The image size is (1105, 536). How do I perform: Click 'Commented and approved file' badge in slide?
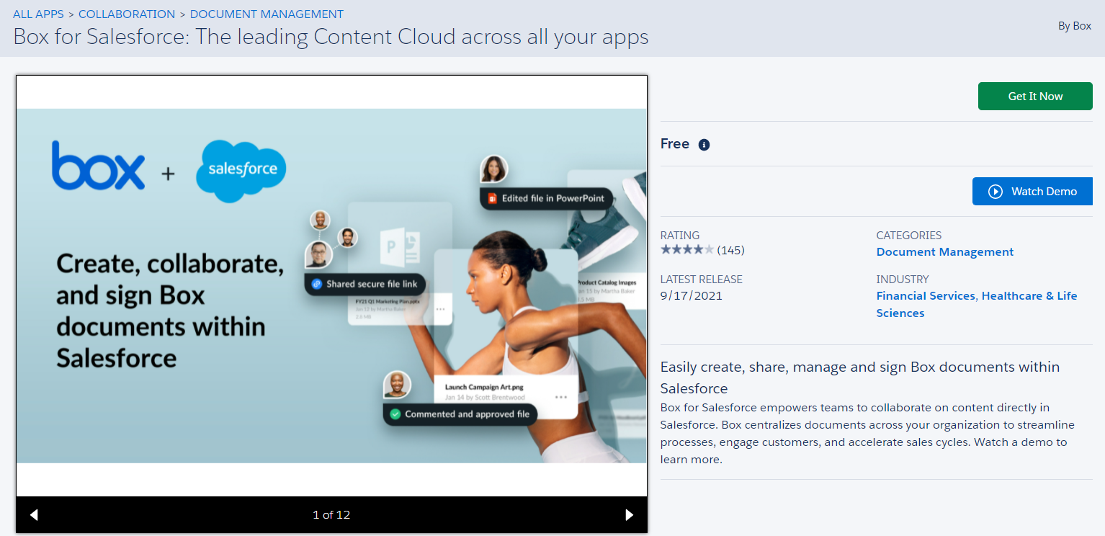[460, 414]
